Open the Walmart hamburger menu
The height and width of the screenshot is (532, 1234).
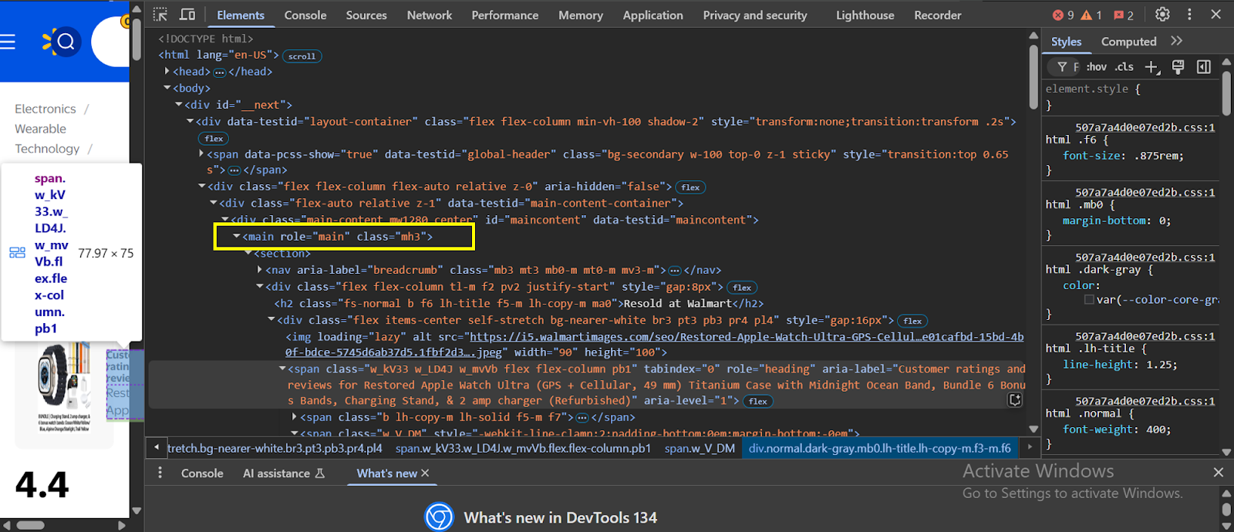pyautogui.click(x=8, y=42)
